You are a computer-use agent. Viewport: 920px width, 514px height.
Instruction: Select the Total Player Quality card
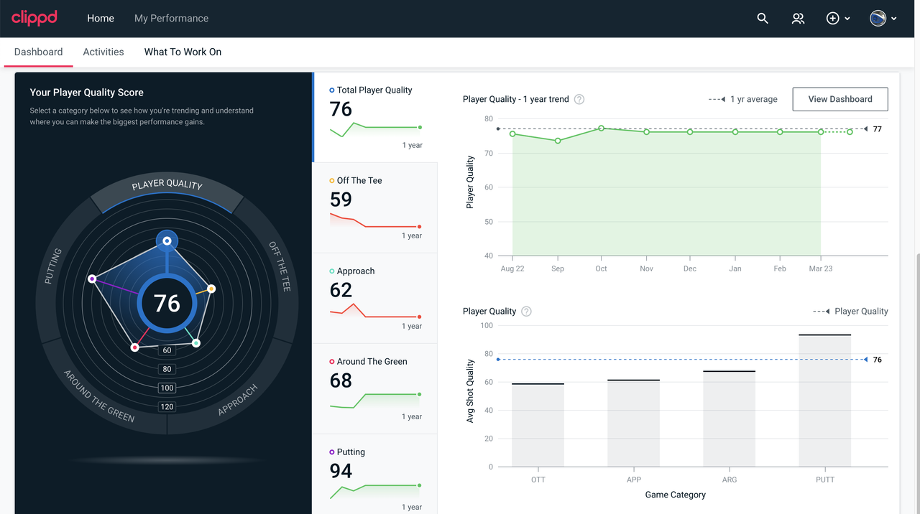point(374,117)
